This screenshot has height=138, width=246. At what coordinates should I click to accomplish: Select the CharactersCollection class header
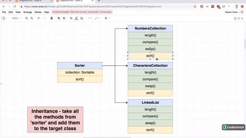pos(150,66)
